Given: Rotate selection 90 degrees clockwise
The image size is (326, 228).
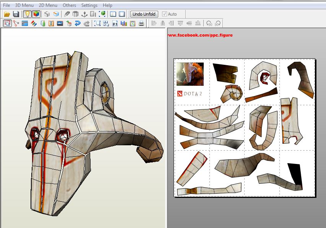Looking at the screenshot, I should point(218,23).
